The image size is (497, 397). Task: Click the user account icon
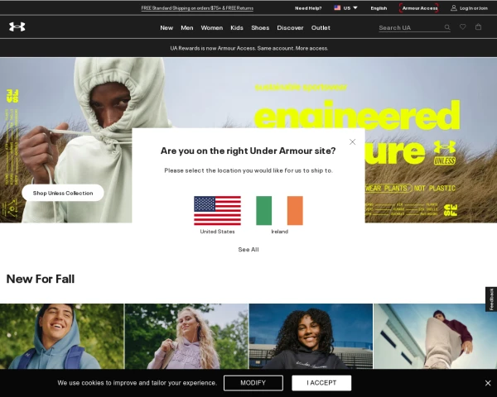point(454,8)
